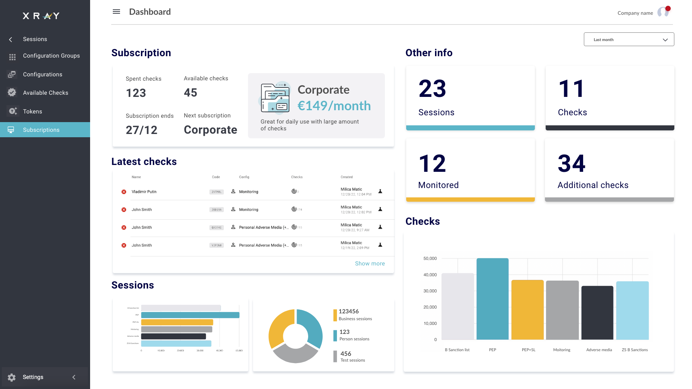Viewport: 692px width, 389px height.
Task: Click Show more under Latest checks
Action: click(370, 263)
